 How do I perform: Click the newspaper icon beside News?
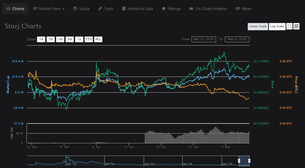pos(238,8)
